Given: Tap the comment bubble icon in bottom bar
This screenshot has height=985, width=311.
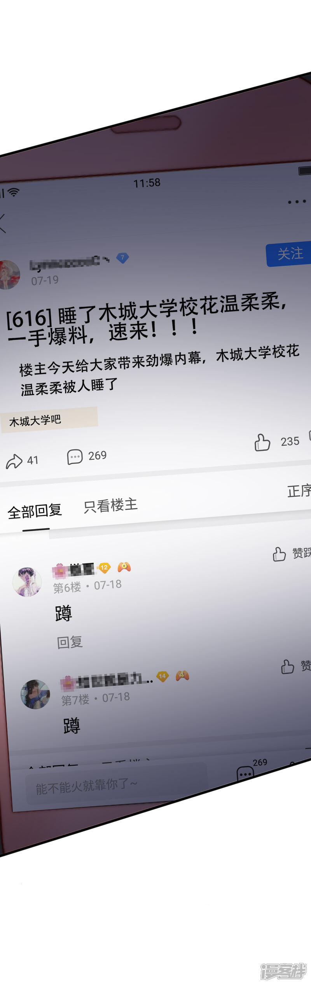Looking at the screenshot, I should 245,773.
